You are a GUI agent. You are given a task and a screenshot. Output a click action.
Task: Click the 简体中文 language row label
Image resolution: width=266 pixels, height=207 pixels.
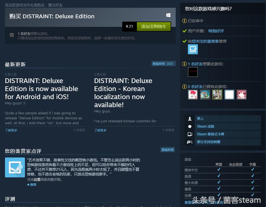click(x=191, y=170)
